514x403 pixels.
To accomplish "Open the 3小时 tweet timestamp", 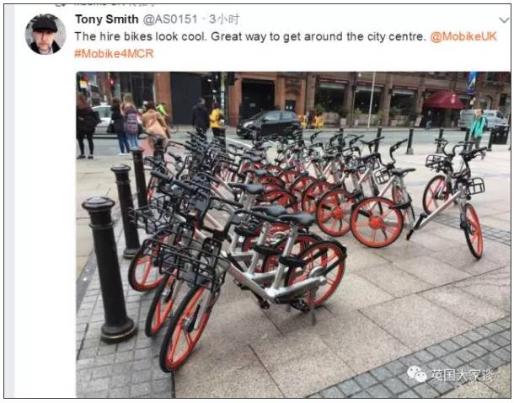I will tap(224, 19).
